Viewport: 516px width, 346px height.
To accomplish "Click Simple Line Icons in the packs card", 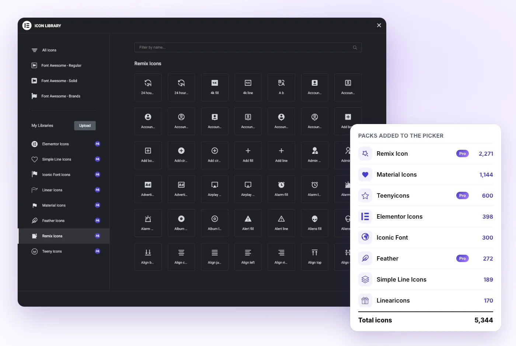I will (x=426, y=279).
